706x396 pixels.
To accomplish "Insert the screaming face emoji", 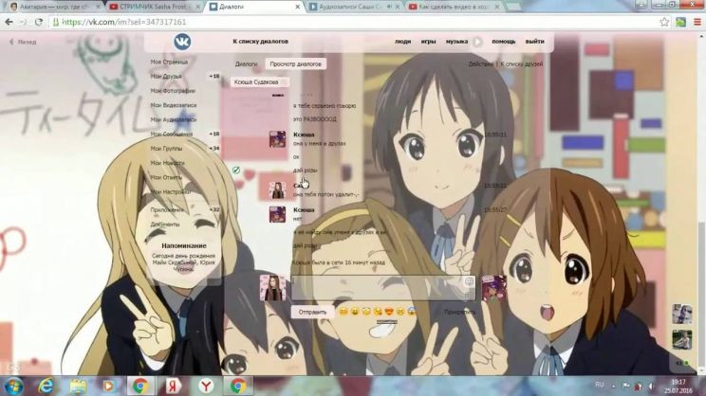I will coord(412,312).
